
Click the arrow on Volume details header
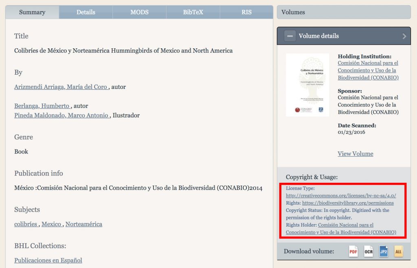click(404, 36)
